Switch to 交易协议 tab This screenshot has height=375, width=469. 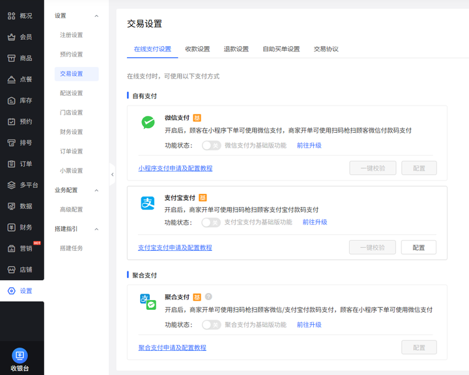(326, 49)
